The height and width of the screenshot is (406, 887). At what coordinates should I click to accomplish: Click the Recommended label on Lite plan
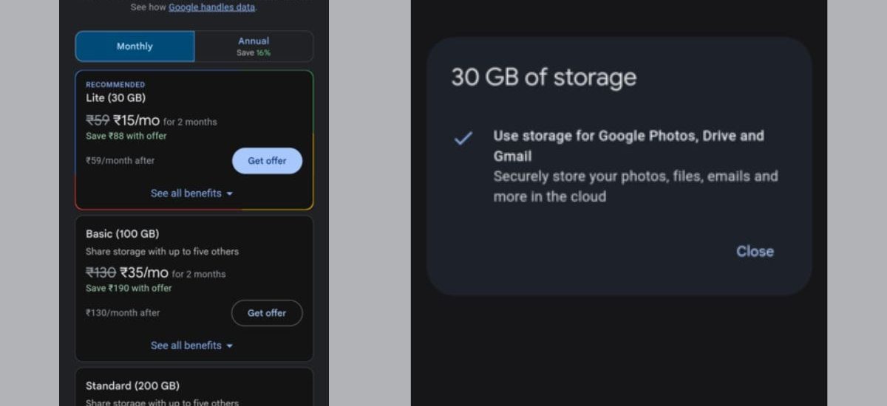[115, 85]
